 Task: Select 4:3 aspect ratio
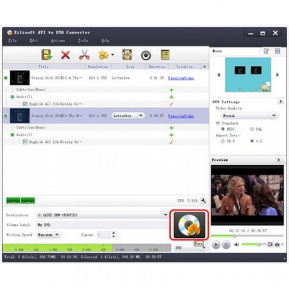252,141
